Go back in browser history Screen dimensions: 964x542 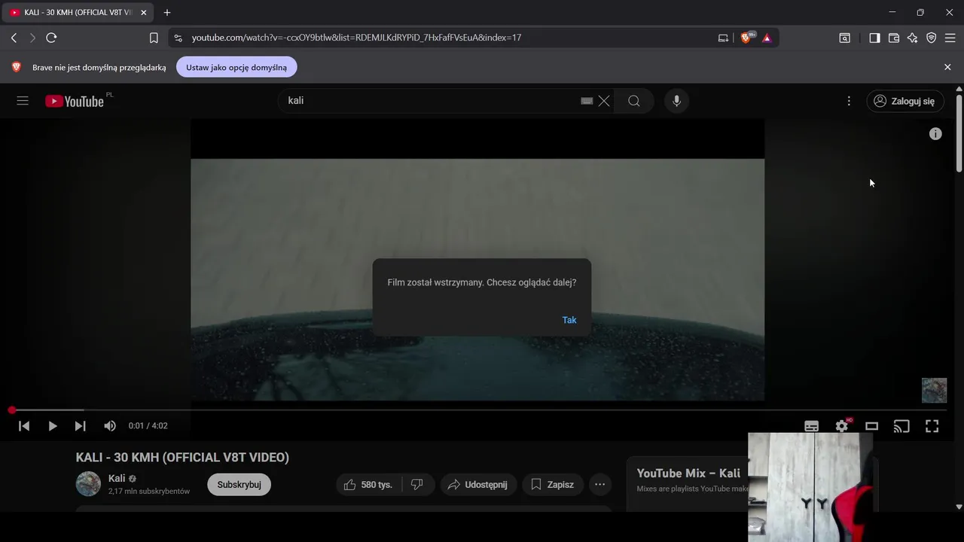tap(14, 38)
